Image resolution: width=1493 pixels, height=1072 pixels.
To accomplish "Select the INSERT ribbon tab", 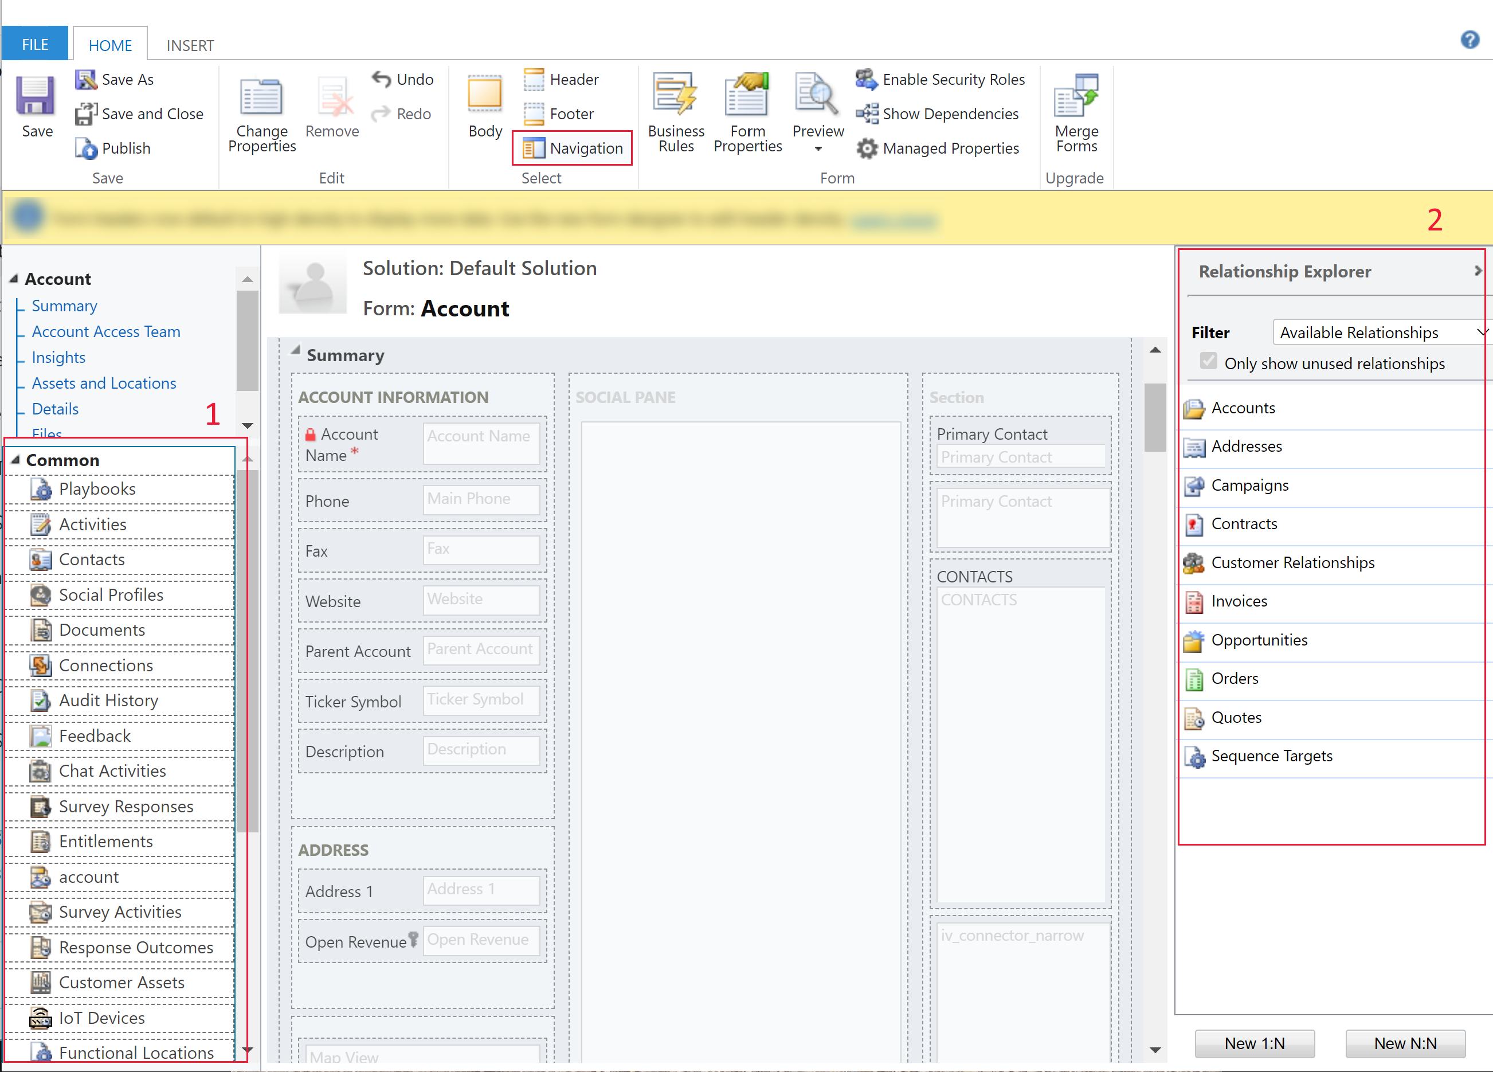I will pos(189,13).
